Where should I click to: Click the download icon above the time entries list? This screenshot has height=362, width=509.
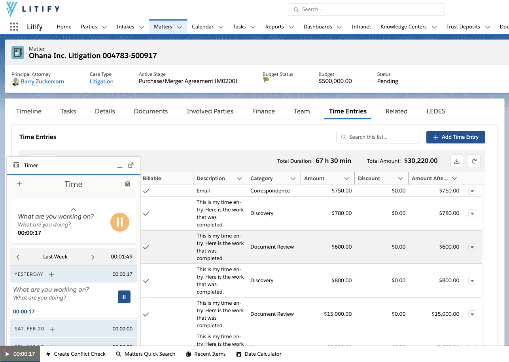457,161
